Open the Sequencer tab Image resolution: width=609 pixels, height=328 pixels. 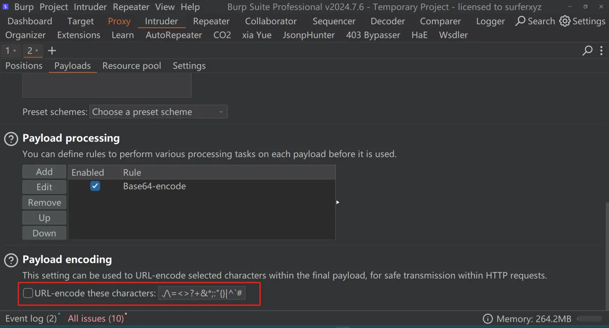334,21
